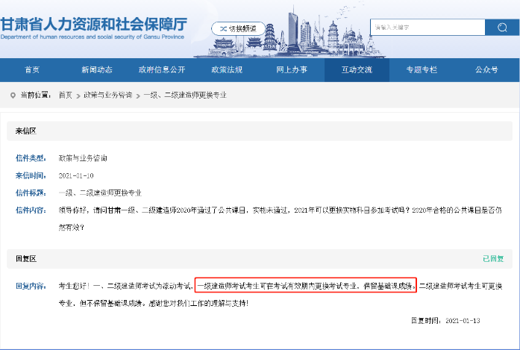Viewport: 520px width, 350px height.
Task: Click 一级、二级建造师更换专业 breadcrumb item
Action: tap(184, 96)
